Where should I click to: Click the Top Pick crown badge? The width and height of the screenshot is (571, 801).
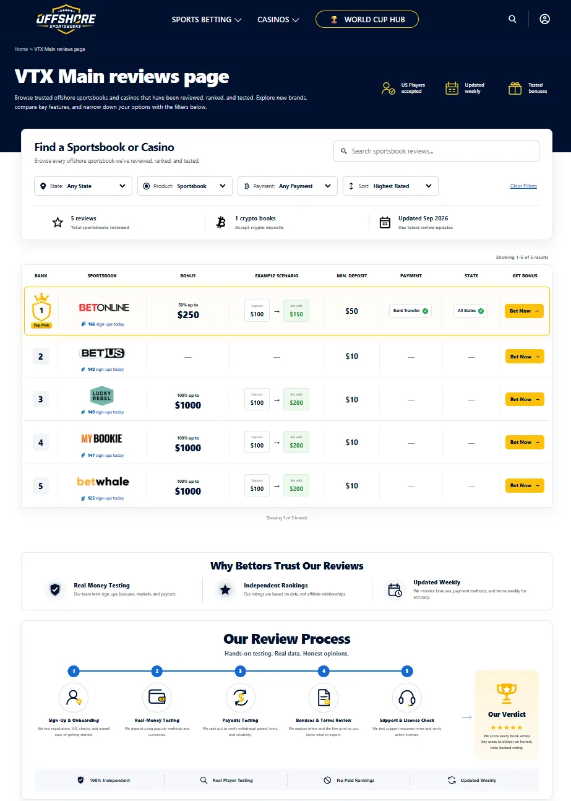tap(41, 311)
